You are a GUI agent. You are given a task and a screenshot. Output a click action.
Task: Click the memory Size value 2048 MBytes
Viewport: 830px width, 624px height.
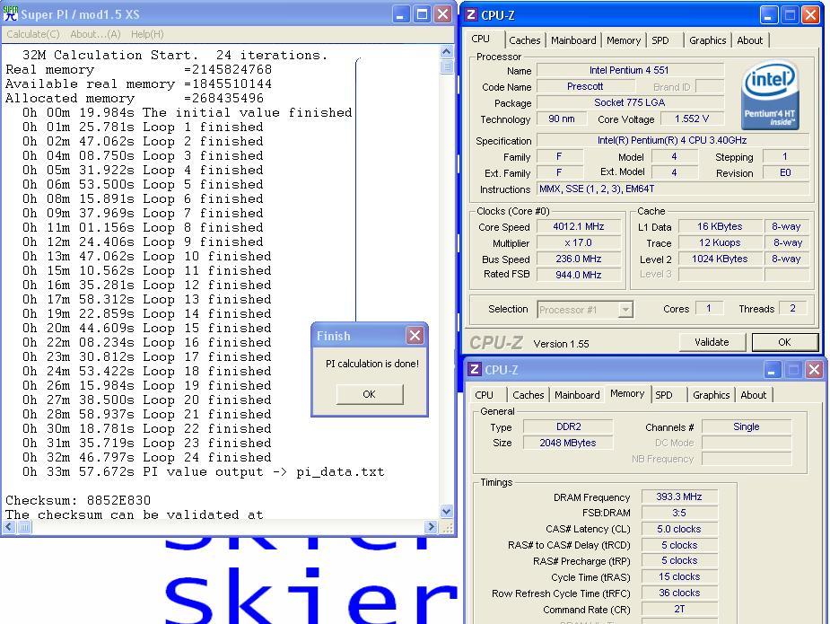[569, 443]
